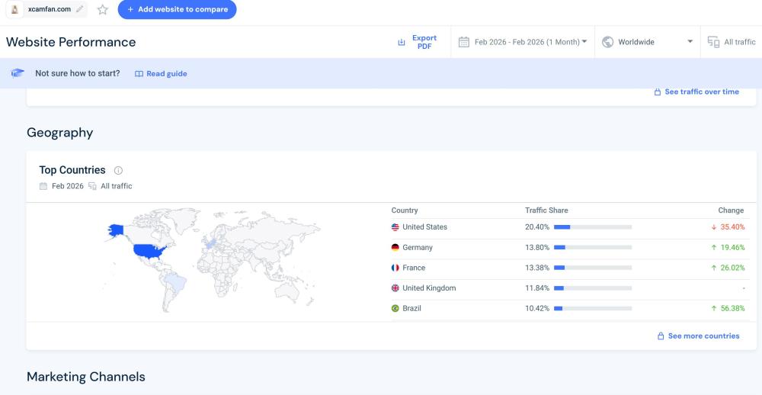This screenshot has height=395, width=762.
Task: Click Brazil in the country list
Action: point(411,309)
